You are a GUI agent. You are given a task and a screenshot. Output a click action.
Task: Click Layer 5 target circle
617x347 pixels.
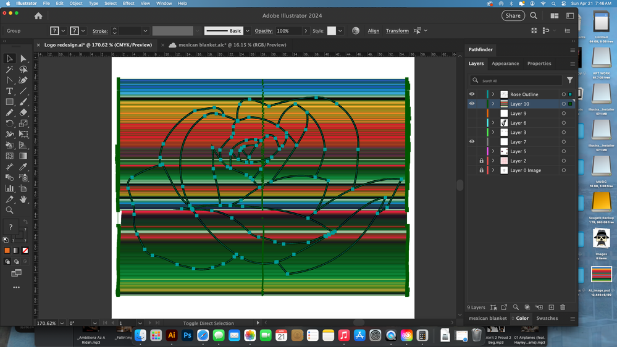pos(564,151)
